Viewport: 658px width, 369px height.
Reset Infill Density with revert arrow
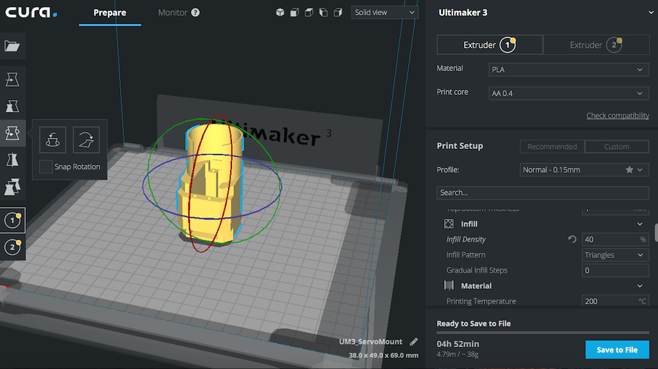572,239
